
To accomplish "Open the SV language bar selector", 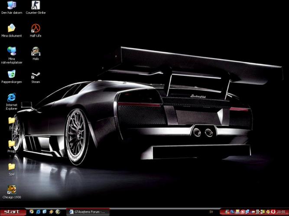I will click(x=211, y=212).
